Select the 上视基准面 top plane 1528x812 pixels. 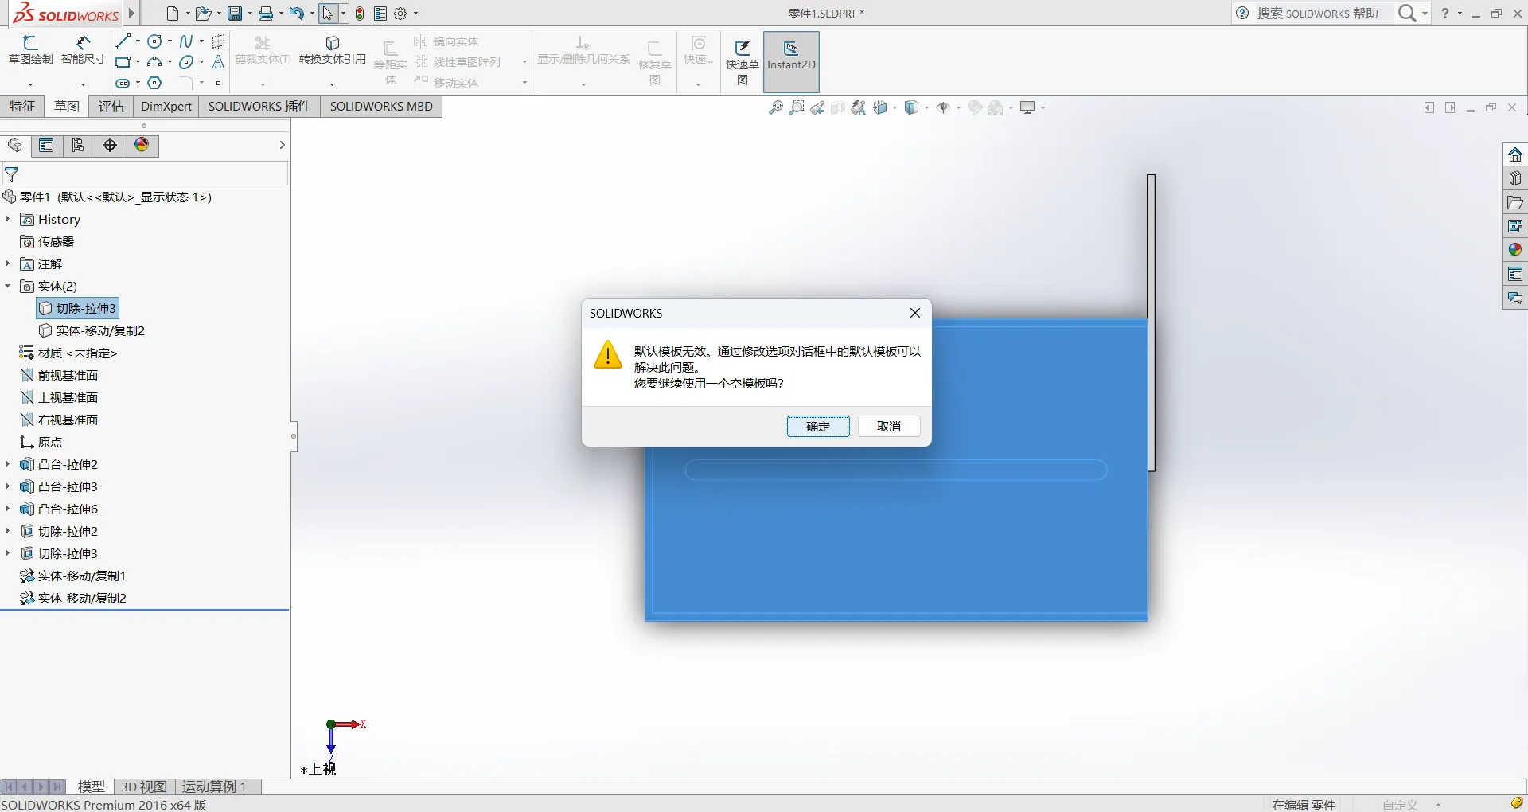(x=59, y=397)
